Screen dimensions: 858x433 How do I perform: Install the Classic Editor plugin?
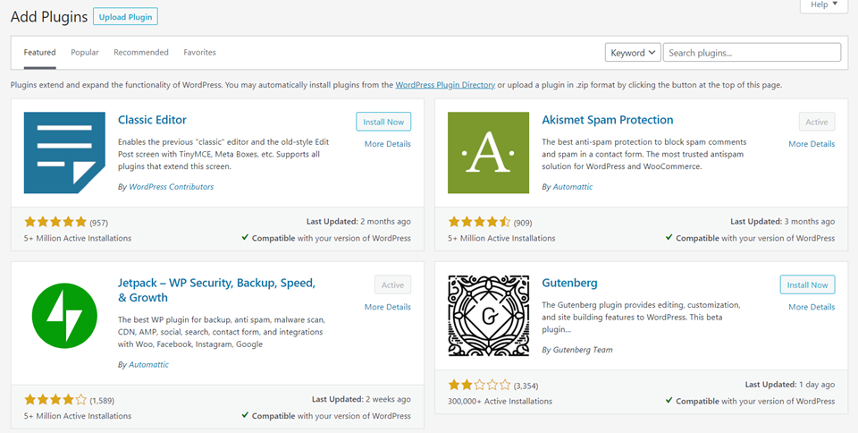coord(383,122)
